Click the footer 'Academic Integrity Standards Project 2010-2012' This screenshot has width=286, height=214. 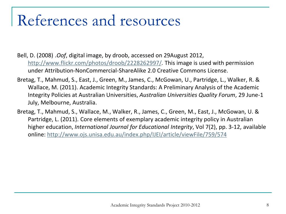pyautogui.click(x=155, y=205)
